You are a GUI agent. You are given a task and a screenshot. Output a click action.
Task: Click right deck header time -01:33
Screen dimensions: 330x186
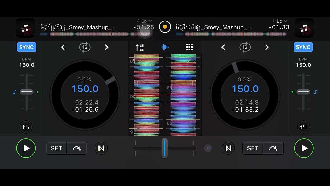pyautogui.click(x=279, y=27)
